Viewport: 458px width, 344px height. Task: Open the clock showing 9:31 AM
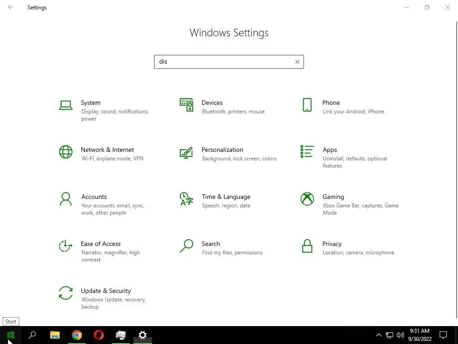pyautogui.click(x=420, y=335)
